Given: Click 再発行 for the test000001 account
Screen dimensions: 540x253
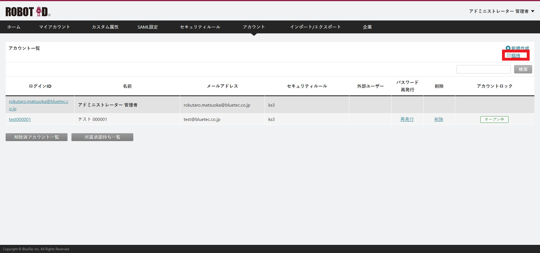Looking at the screenshot, I should coord(407,119).
